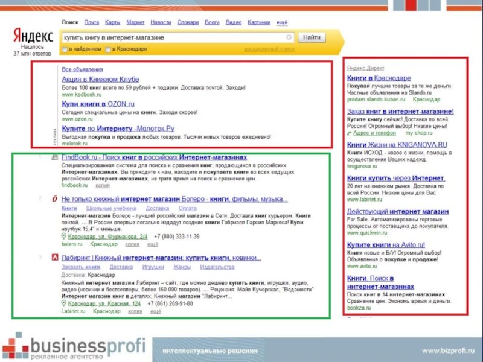Click the Найти search button
Image resolution: width=483 pixels, height=362 pixels.
coord(312,37)
